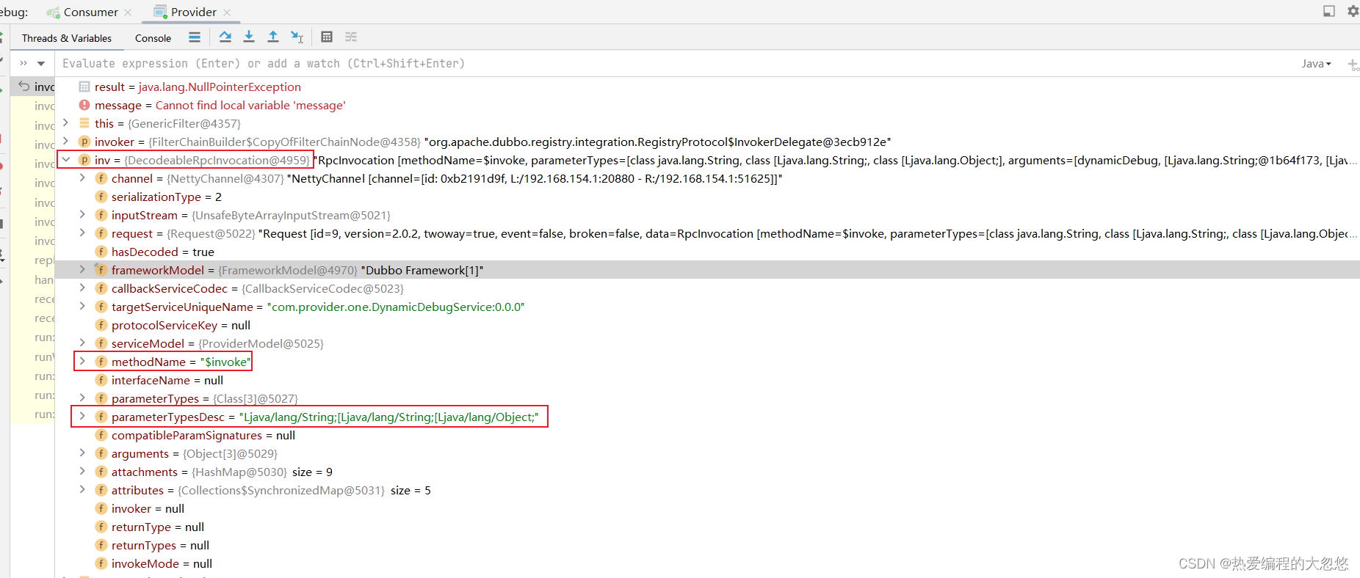Viewport: 1360px width, 578px height.
Task: Expand the frameworkModel field
Action: coord(82,269)
